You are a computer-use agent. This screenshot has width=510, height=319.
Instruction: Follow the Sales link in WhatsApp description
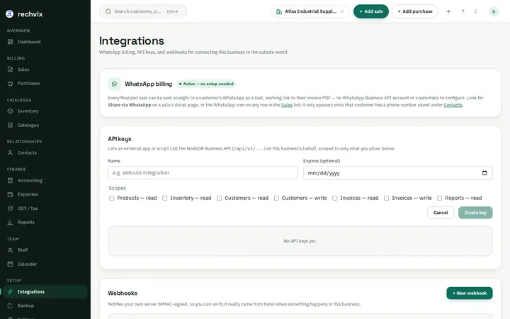[x=287, y=105]
